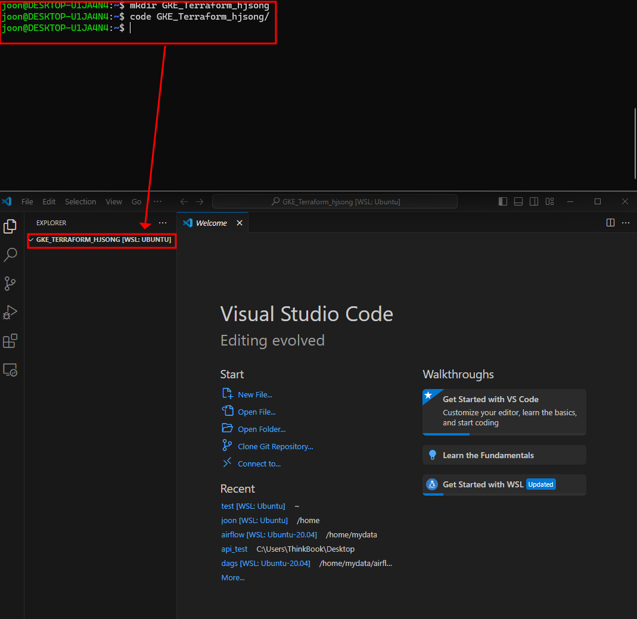
Task: Toggle bottom panel layout icon
Action: pyautogui.click(x=518, y=201)
